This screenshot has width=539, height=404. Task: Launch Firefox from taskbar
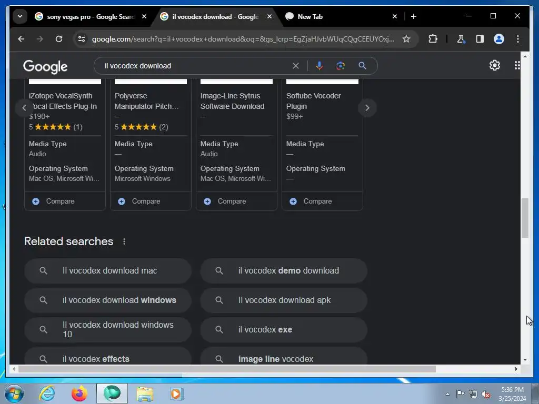79,393
